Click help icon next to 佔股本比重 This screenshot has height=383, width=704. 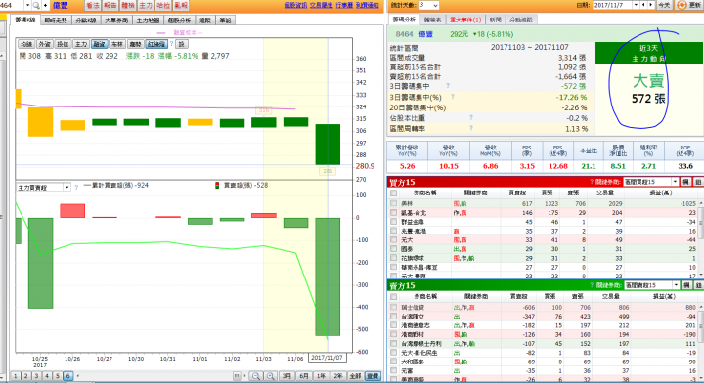click(471, 117)
